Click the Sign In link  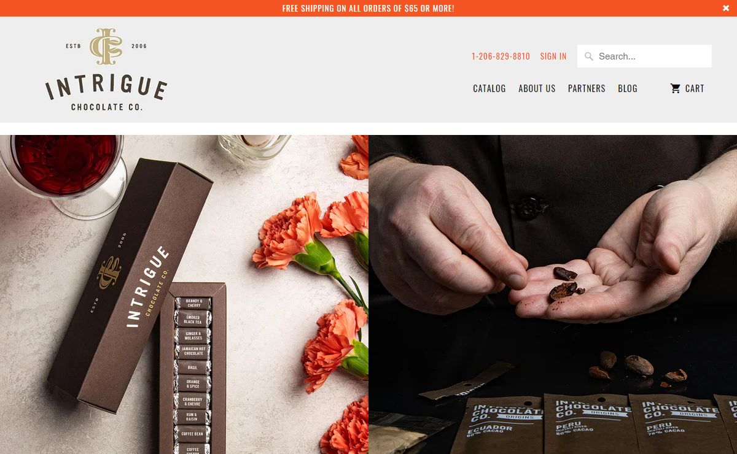point(553,56)
